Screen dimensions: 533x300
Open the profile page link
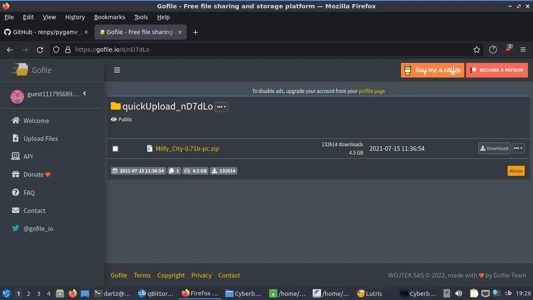tap(371, 91)
